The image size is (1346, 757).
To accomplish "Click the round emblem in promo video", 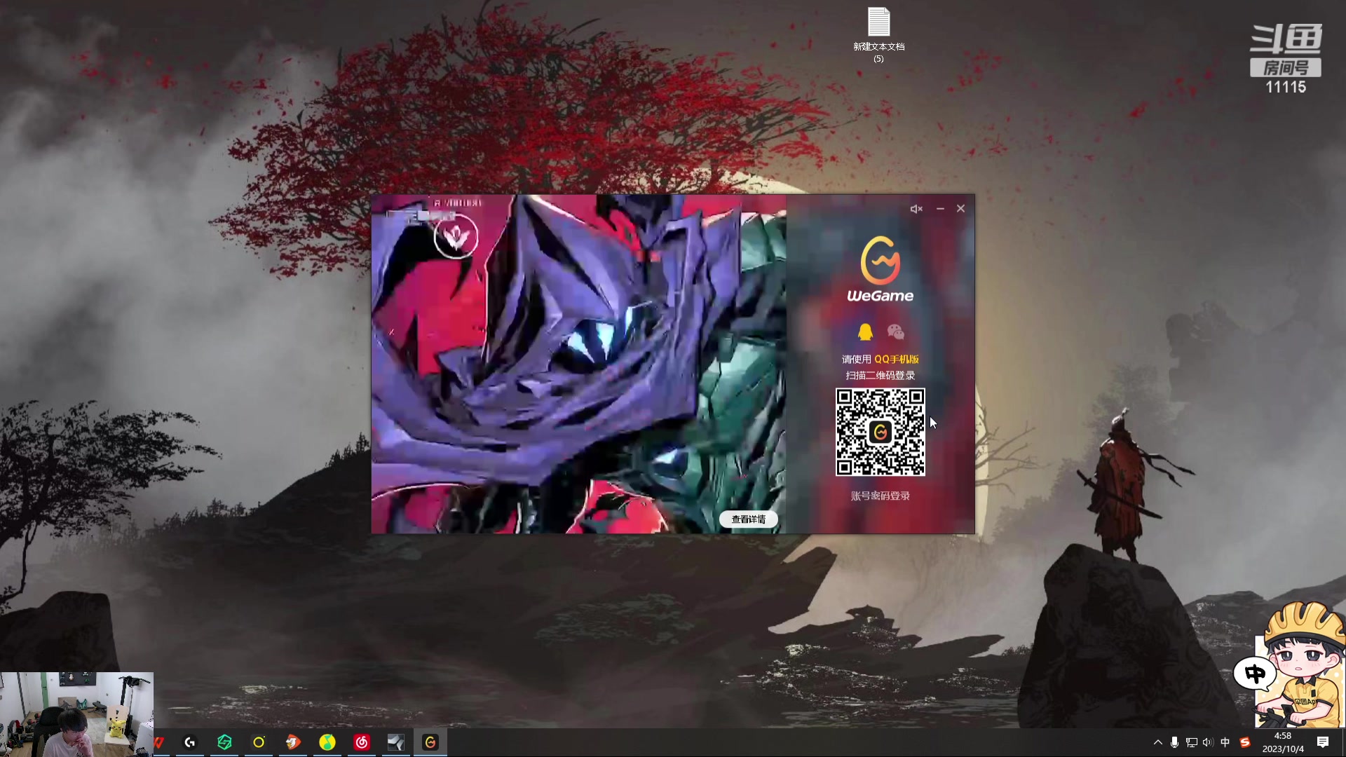I will pyautogui.click(x=456, y=237).
